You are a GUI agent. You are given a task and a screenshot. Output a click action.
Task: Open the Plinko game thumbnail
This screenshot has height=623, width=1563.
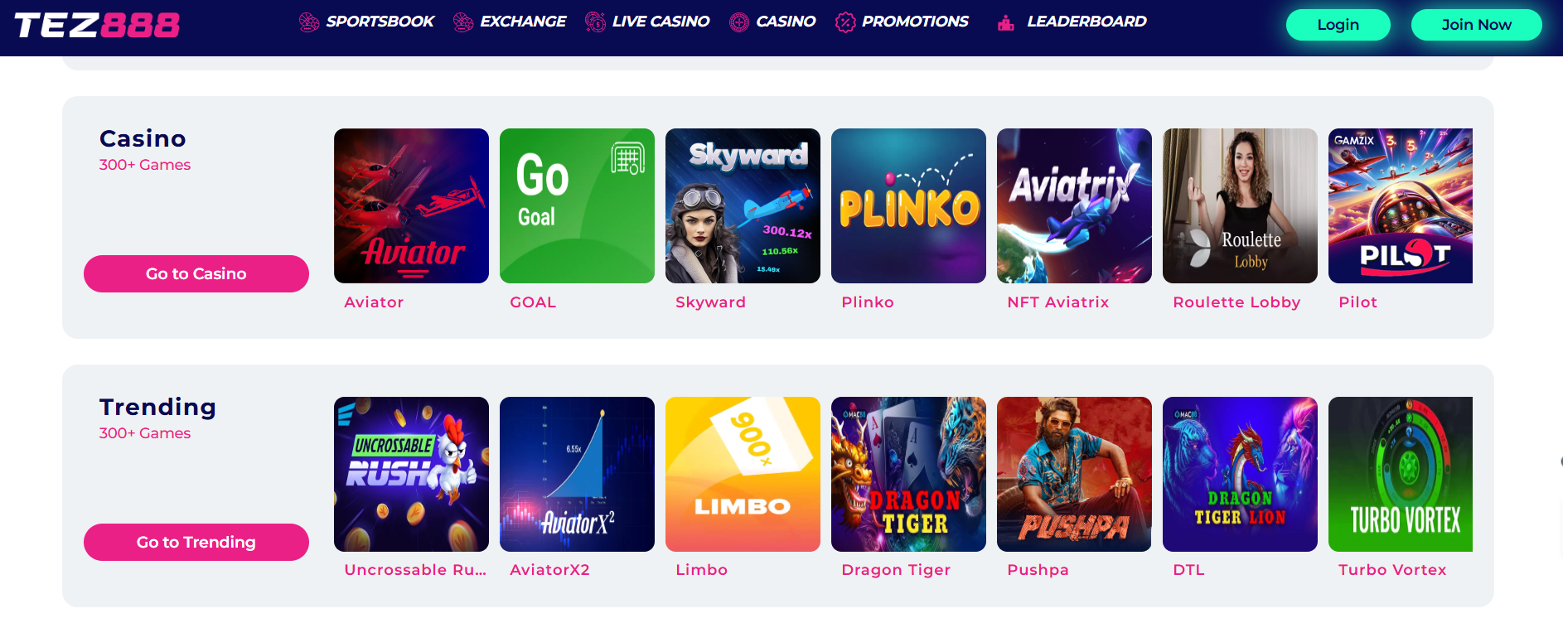tap(908, 205)
